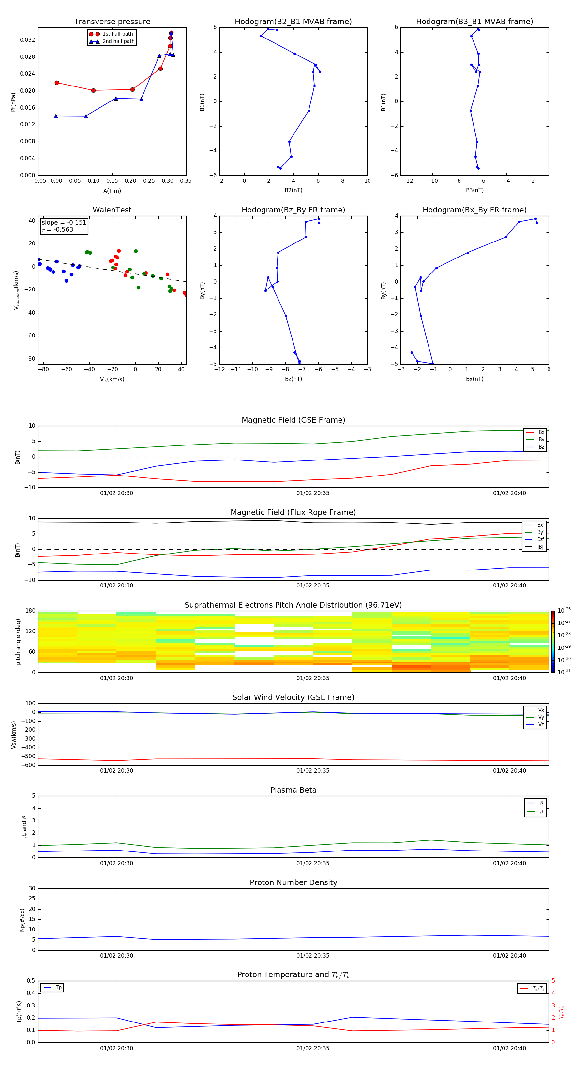Screen dimensions: 587x1077
Task: Click '01/02 20:40' tick under Proton Temperature
Action: [509, 1048]
